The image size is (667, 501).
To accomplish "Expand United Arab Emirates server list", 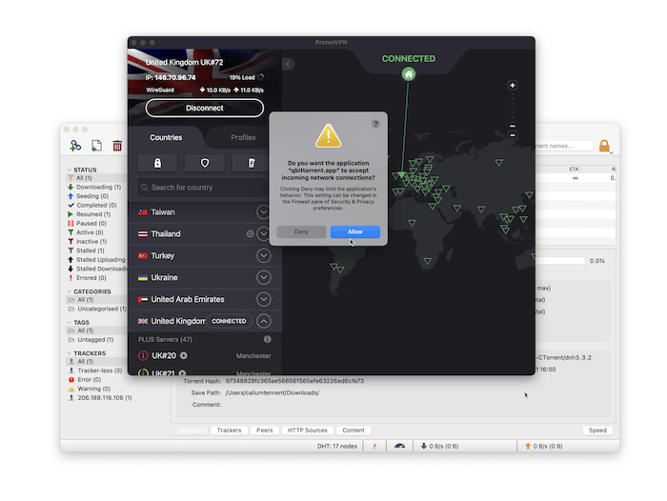I will coord(263,299).
